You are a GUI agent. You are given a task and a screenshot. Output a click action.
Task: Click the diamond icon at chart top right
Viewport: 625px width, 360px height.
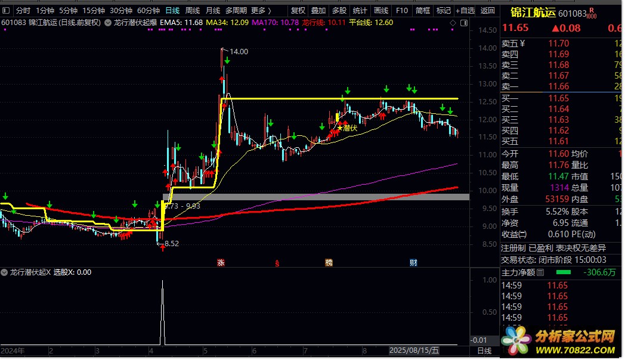pyautogui.click(x=453, y=23)
